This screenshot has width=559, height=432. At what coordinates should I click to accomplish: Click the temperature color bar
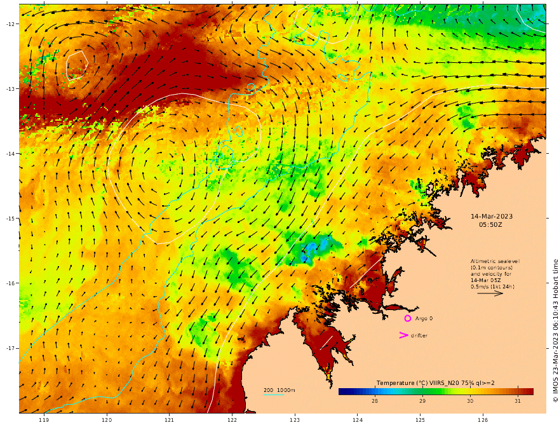click(x=436, y=392)
